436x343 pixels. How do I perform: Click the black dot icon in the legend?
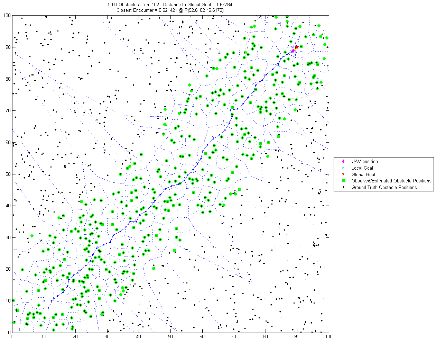click(343, 187)
